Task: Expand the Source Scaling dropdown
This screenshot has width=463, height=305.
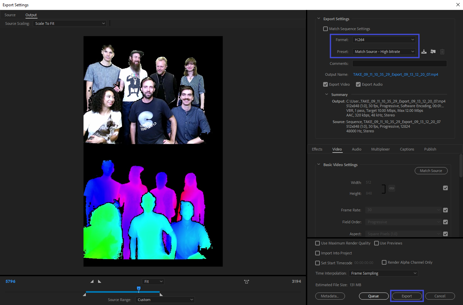Action: (70, 23)
